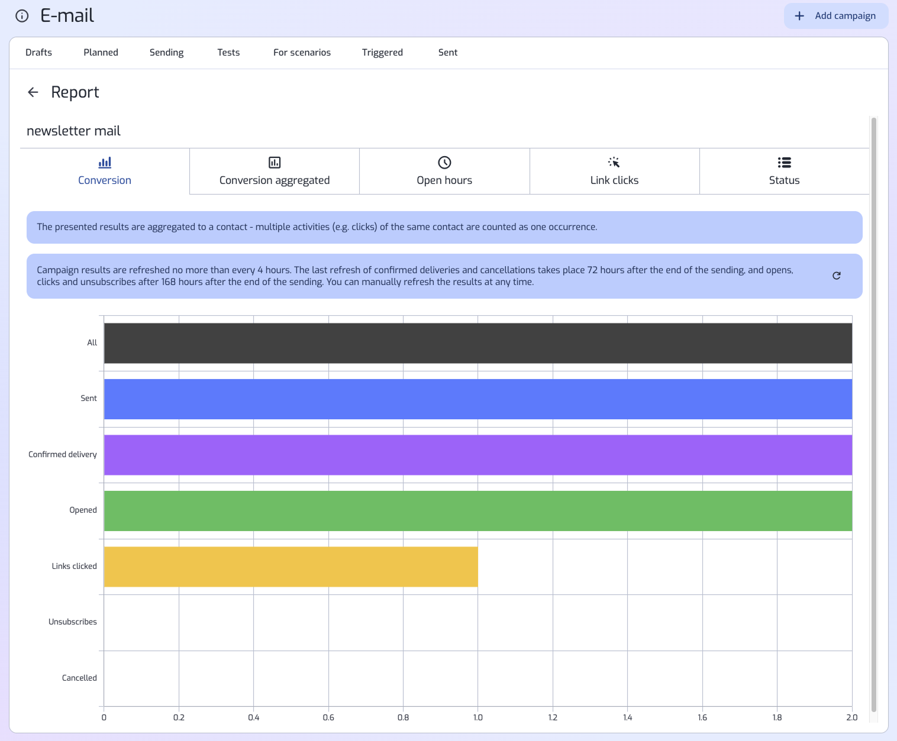This screenshot has width=897, height=741.
Task: Go to the Tests tab
Action: tap(228, 53)
